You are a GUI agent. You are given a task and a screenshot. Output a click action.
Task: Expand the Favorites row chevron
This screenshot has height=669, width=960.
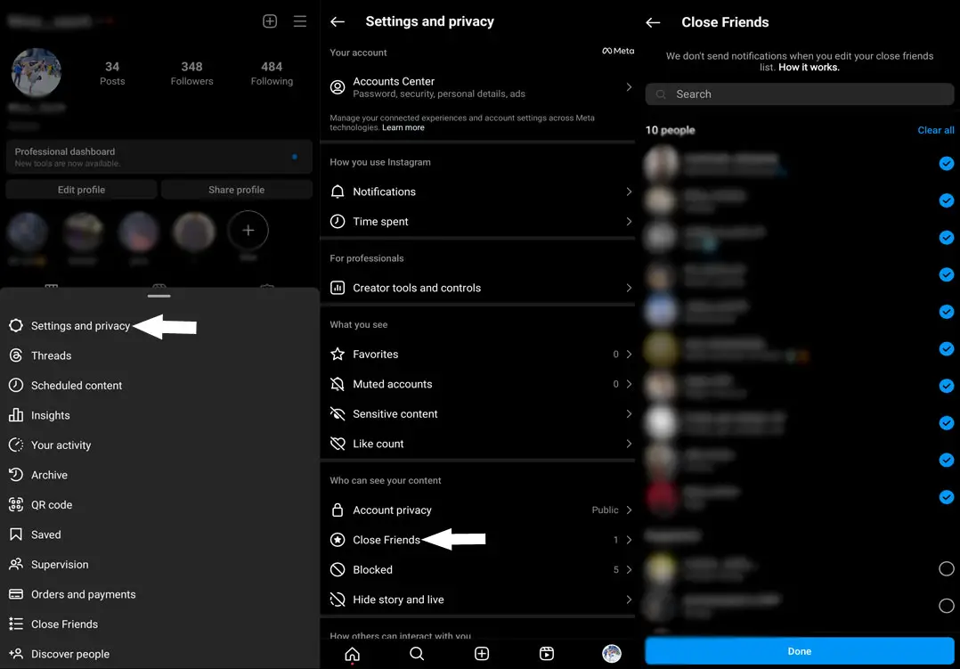[629, 355]
